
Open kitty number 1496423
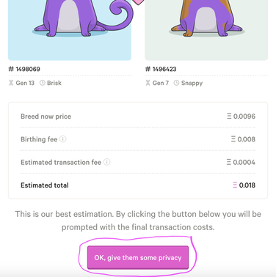point(161,69)
